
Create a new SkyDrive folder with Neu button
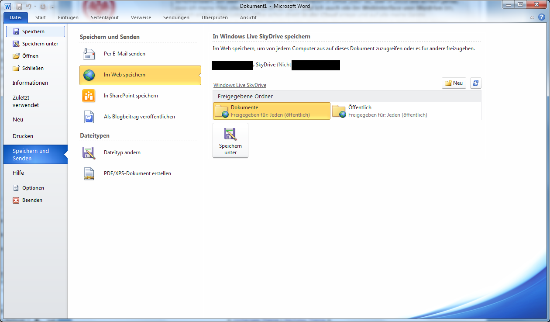(454, 83)
